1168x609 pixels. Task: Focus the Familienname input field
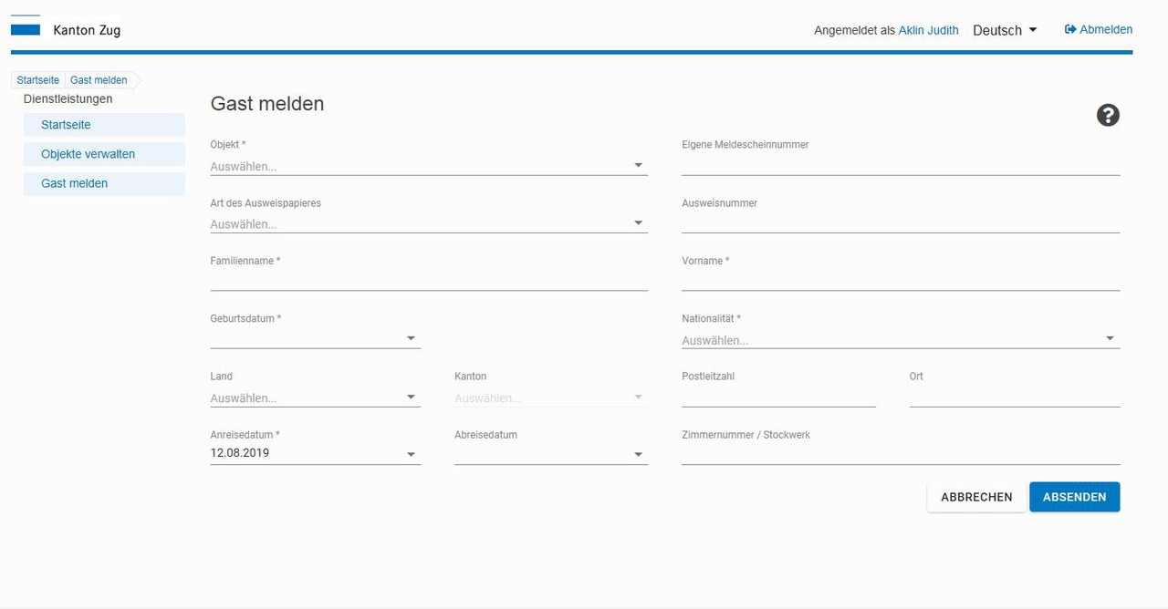pos(428,281)
